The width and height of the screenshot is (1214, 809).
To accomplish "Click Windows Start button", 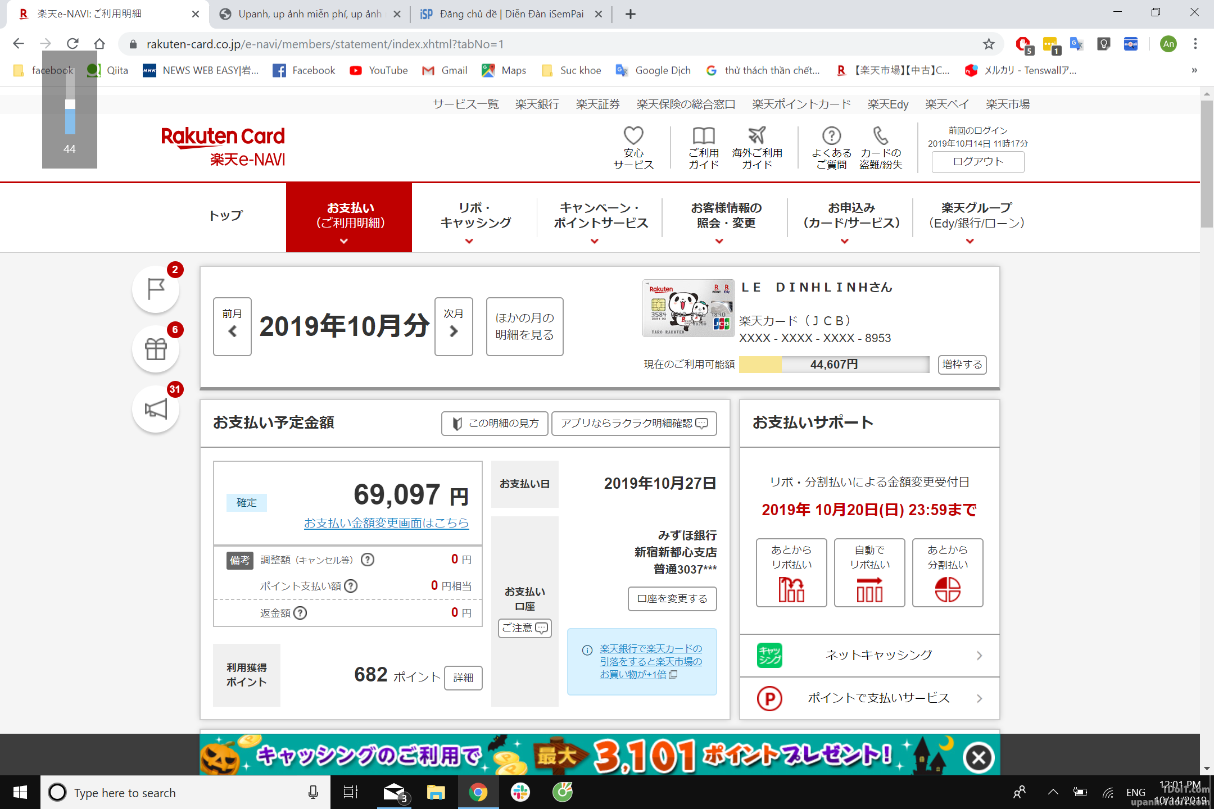I will coord(20,792).
